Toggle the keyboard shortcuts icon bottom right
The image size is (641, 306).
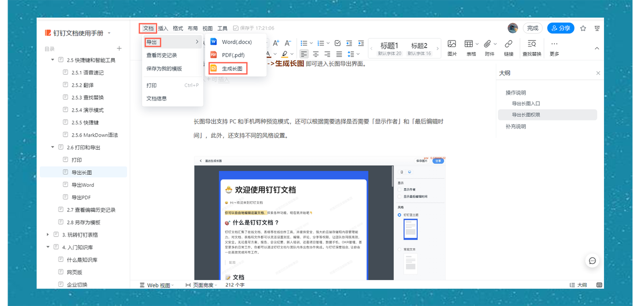599,284
